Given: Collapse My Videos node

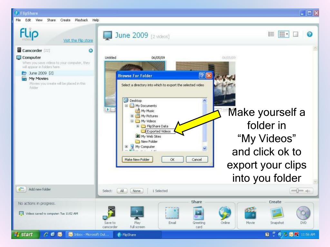Looking at the screenshot, I should click(x=132, y=121).
